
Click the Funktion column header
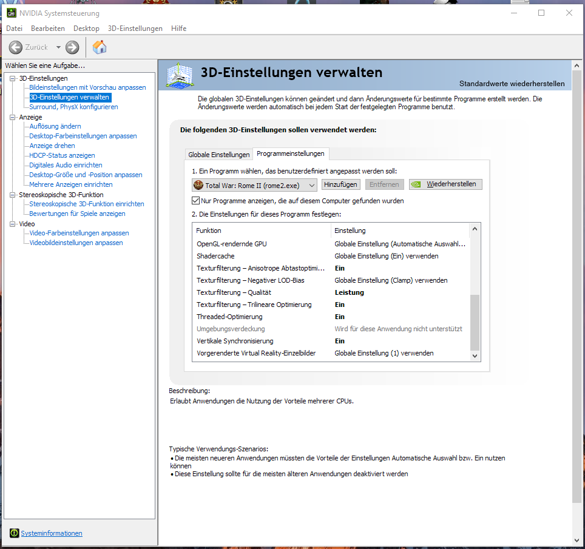[262, 231]
